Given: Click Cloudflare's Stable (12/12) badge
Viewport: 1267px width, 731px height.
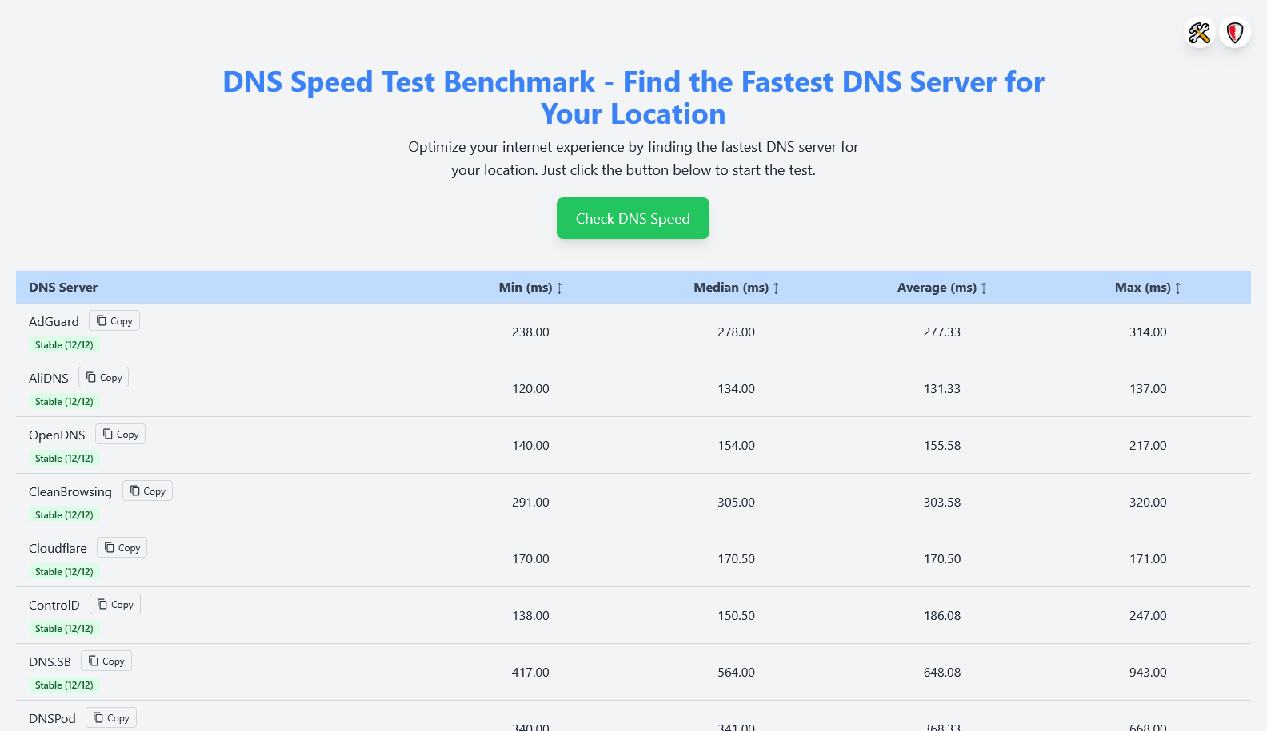Looking at the screenshot, I should tap(64, 572).
